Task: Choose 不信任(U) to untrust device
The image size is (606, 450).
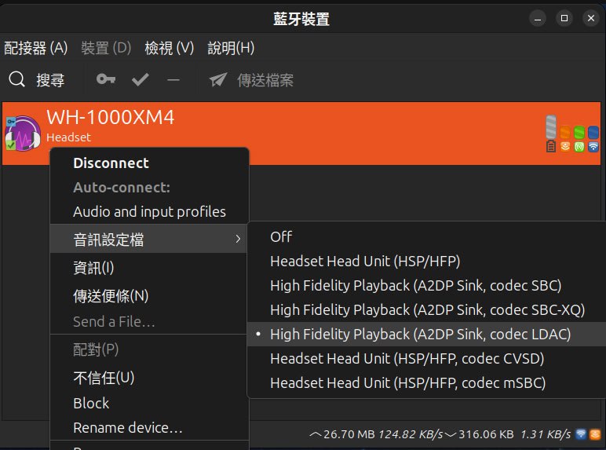Action: pyautogui.click(x=149, y=378)
